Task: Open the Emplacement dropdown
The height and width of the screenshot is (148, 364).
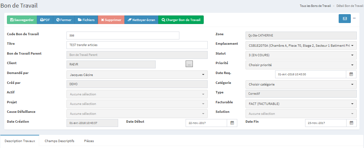Action: [x=301, y=46]
